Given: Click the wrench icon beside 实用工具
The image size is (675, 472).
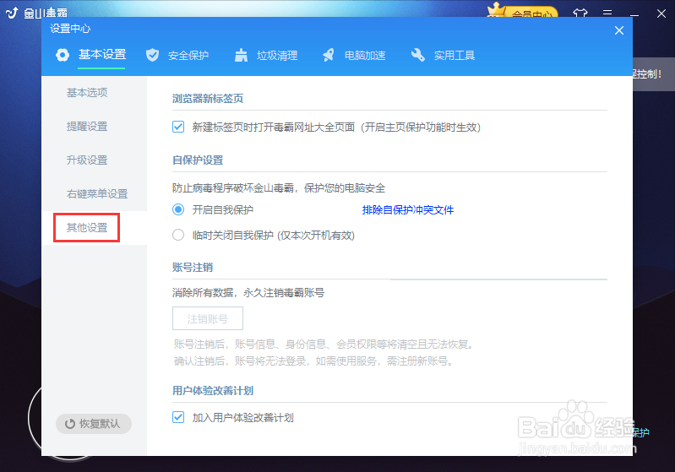Looking at the screenshot, I should pyautogui.click(x=417, y=55).
